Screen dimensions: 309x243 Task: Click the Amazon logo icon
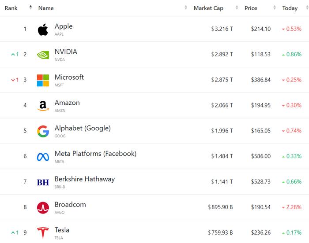click(43, 106)
